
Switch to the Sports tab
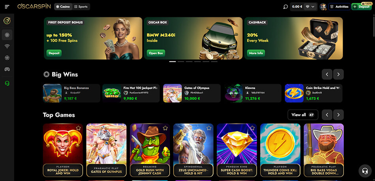(81, 7)
